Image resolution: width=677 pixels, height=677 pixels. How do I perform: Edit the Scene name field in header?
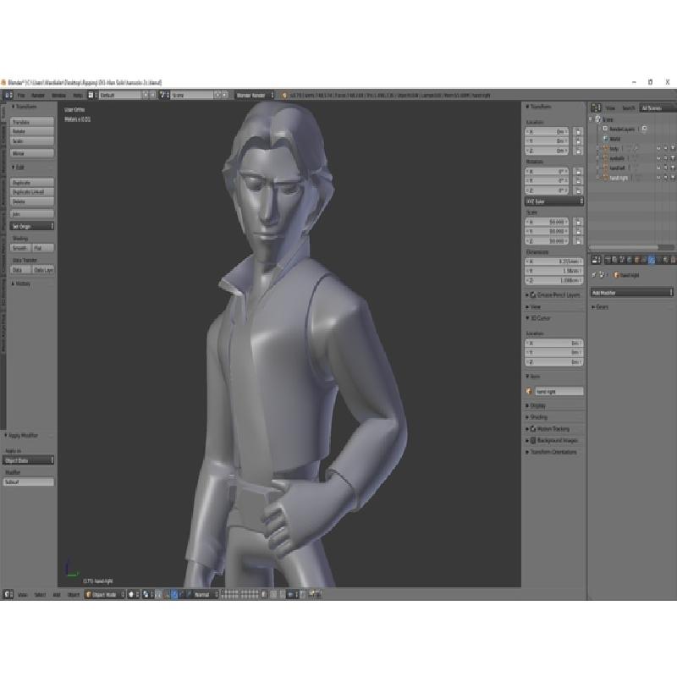coord(192,95)
